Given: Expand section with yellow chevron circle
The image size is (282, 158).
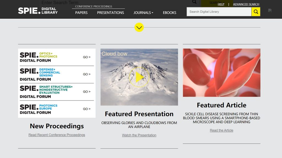Looking at the screenshot, I should tap(139, 27).
